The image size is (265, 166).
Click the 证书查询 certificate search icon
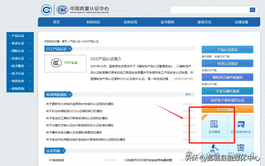(x=214, y=126)
